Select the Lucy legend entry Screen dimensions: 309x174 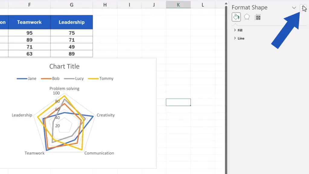click(74, 79)
